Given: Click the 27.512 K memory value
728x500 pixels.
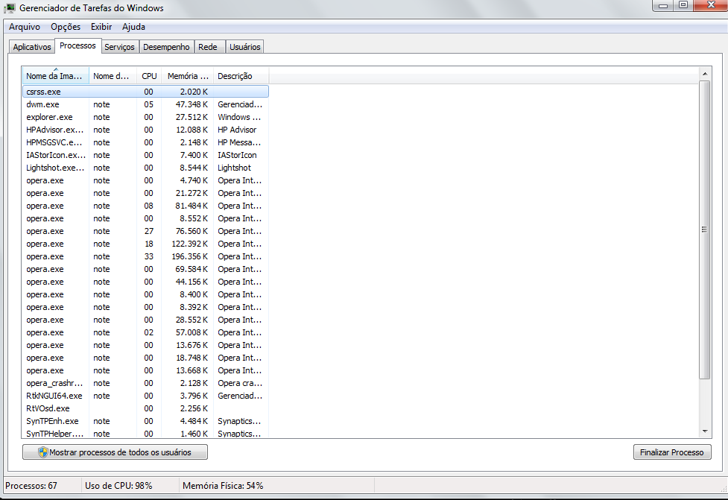Looking at the screenshot, I should pos(192,117).
